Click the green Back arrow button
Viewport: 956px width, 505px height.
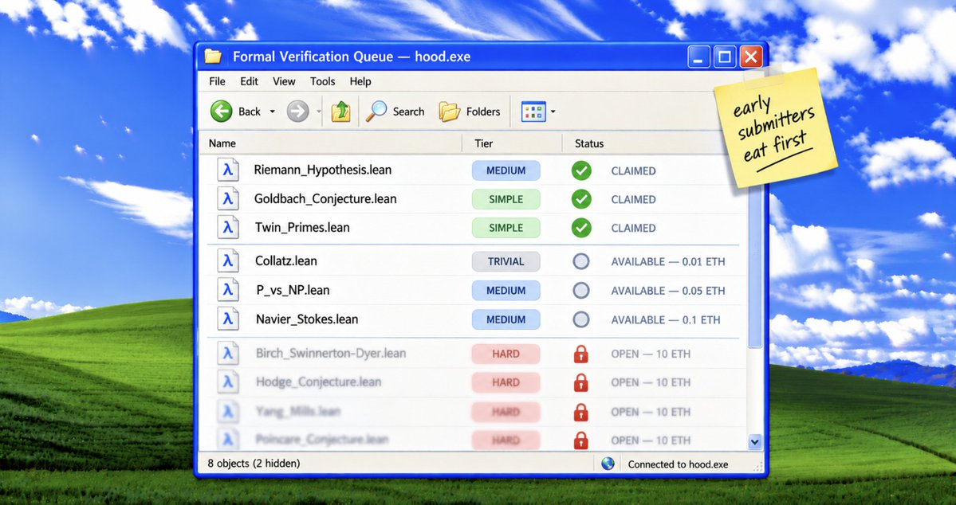[222, 112]
